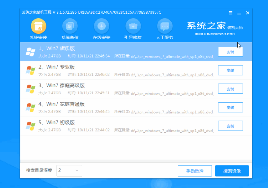Click the Windows logo for Win7 初级版
The width and height of the screenshot is (268, 188).
30,126
